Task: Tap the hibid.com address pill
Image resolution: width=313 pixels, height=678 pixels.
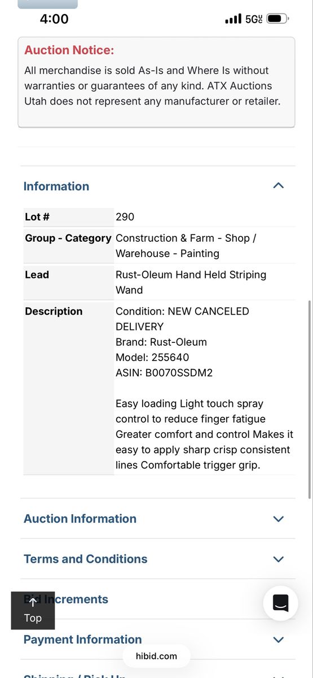Action: pyautogui.click(x=156, y=656)
